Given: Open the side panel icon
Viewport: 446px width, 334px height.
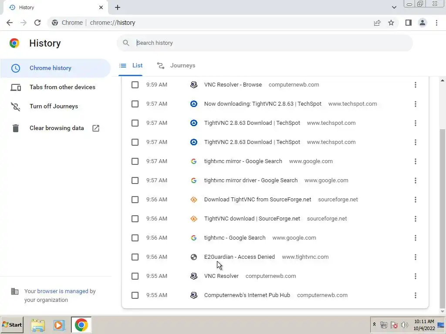Looking at the screenshot, I should coord(409,23).
